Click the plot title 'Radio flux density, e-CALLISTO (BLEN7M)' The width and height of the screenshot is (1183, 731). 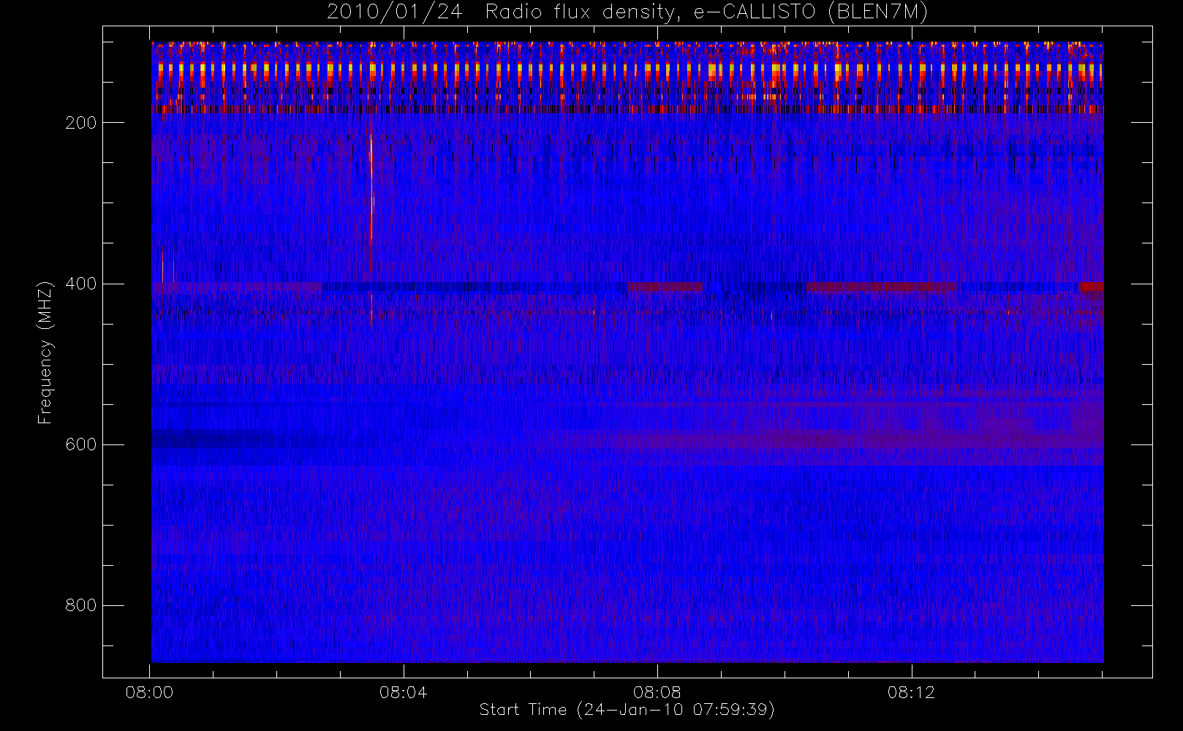[x=706, y=12]
